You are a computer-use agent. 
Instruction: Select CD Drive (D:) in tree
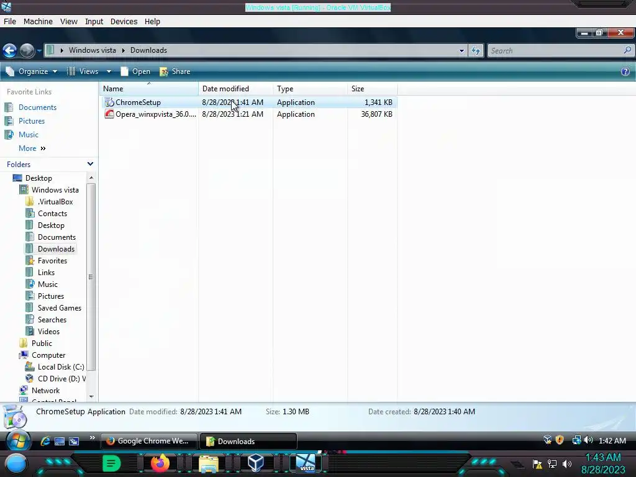61,378
